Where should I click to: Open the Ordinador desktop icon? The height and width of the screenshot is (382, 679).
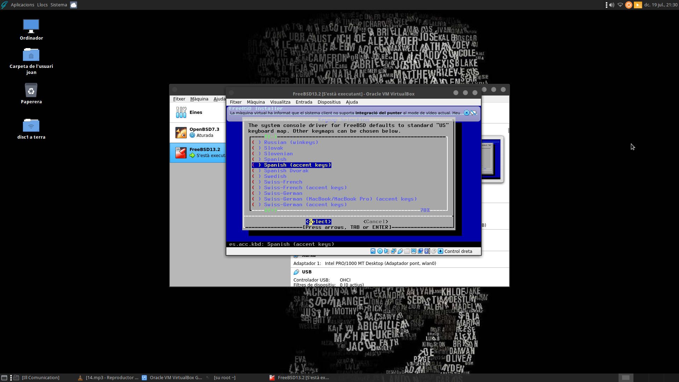point(31,26)
